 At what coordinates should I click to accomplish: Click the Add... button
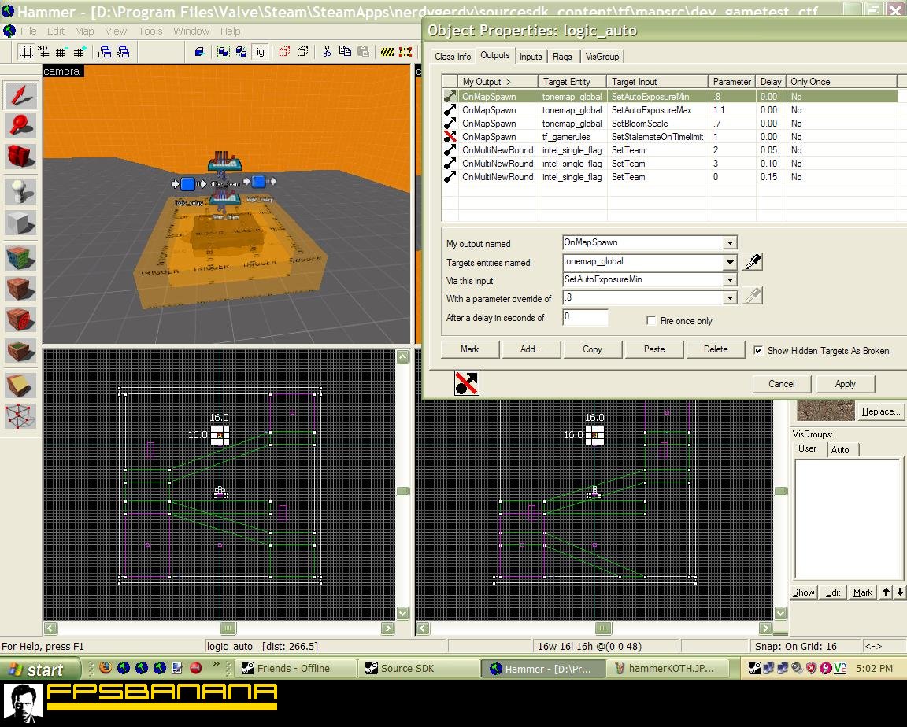click(x=531, y=349)
